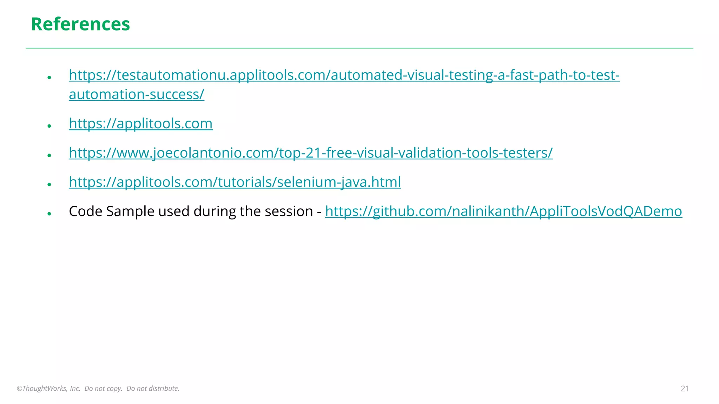Open the joecolantonio.com top-21 visual validation tools link

pos(311,153)
